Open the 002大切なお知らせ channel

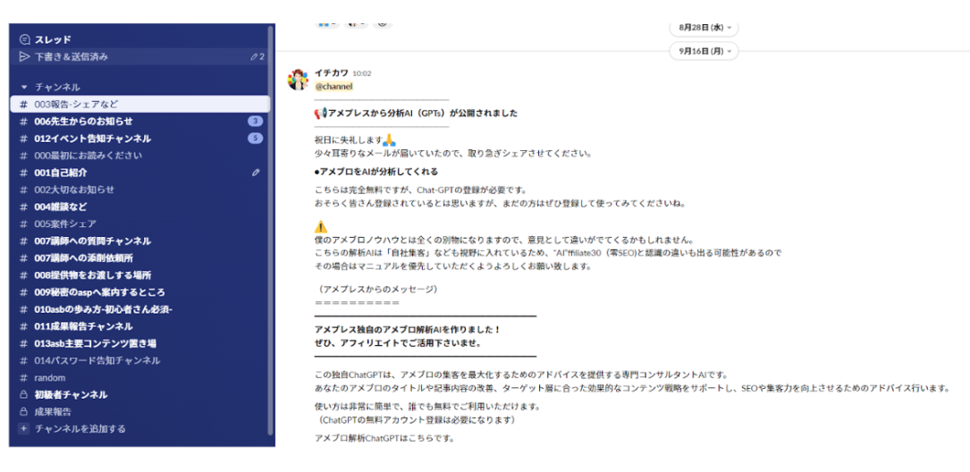139,190
